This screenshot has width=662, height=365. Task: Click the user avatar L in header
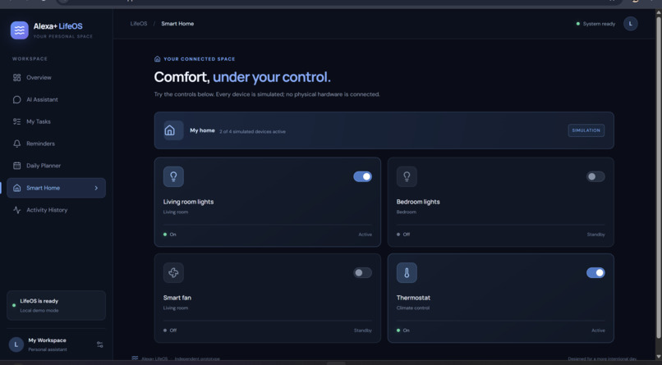pos(630,24)
